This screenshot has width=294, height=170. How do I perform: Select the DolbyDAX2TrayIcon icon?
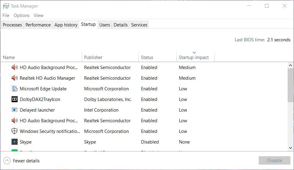click(x=14, y=99)
